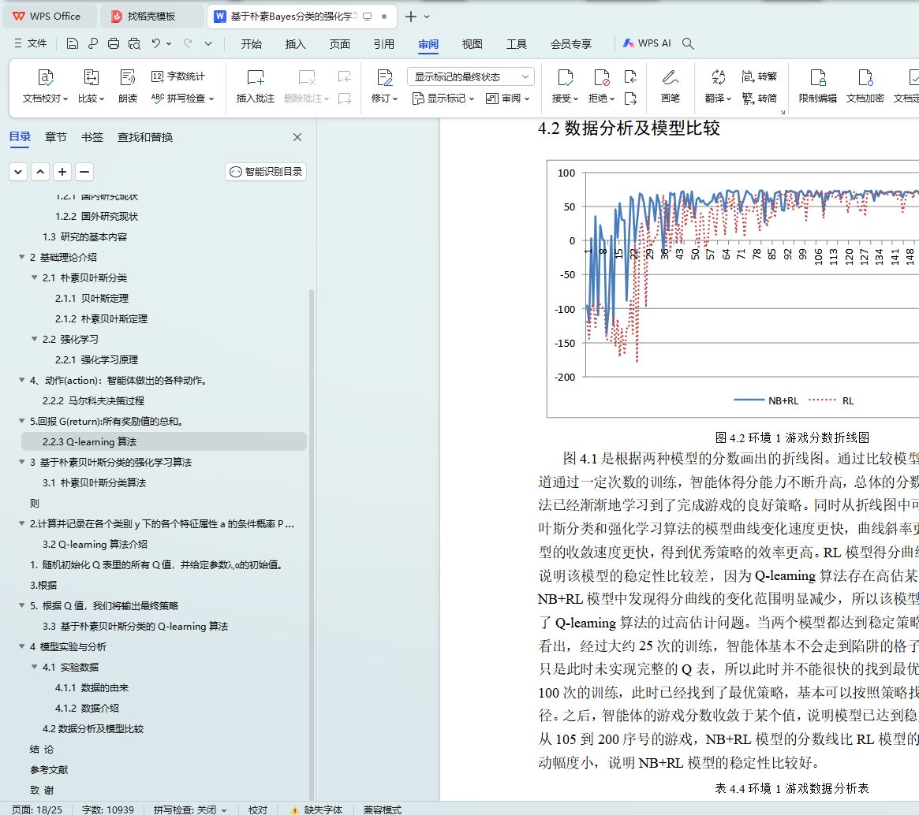Close the navigation pane
This screenshot has width=919, height=815.
[297, 137]
